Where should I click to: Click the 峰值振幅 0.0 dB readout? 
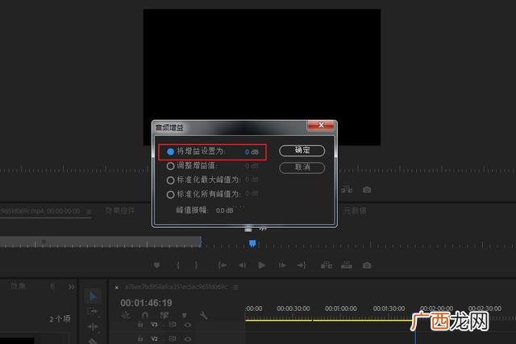tap(225, 210)
